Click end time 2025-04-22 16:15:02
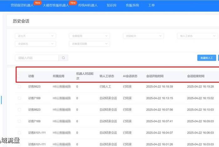 [201, 98]
